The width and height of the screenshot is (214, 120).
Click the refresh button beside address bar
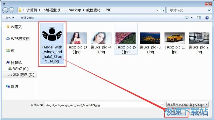pos(163,10)
